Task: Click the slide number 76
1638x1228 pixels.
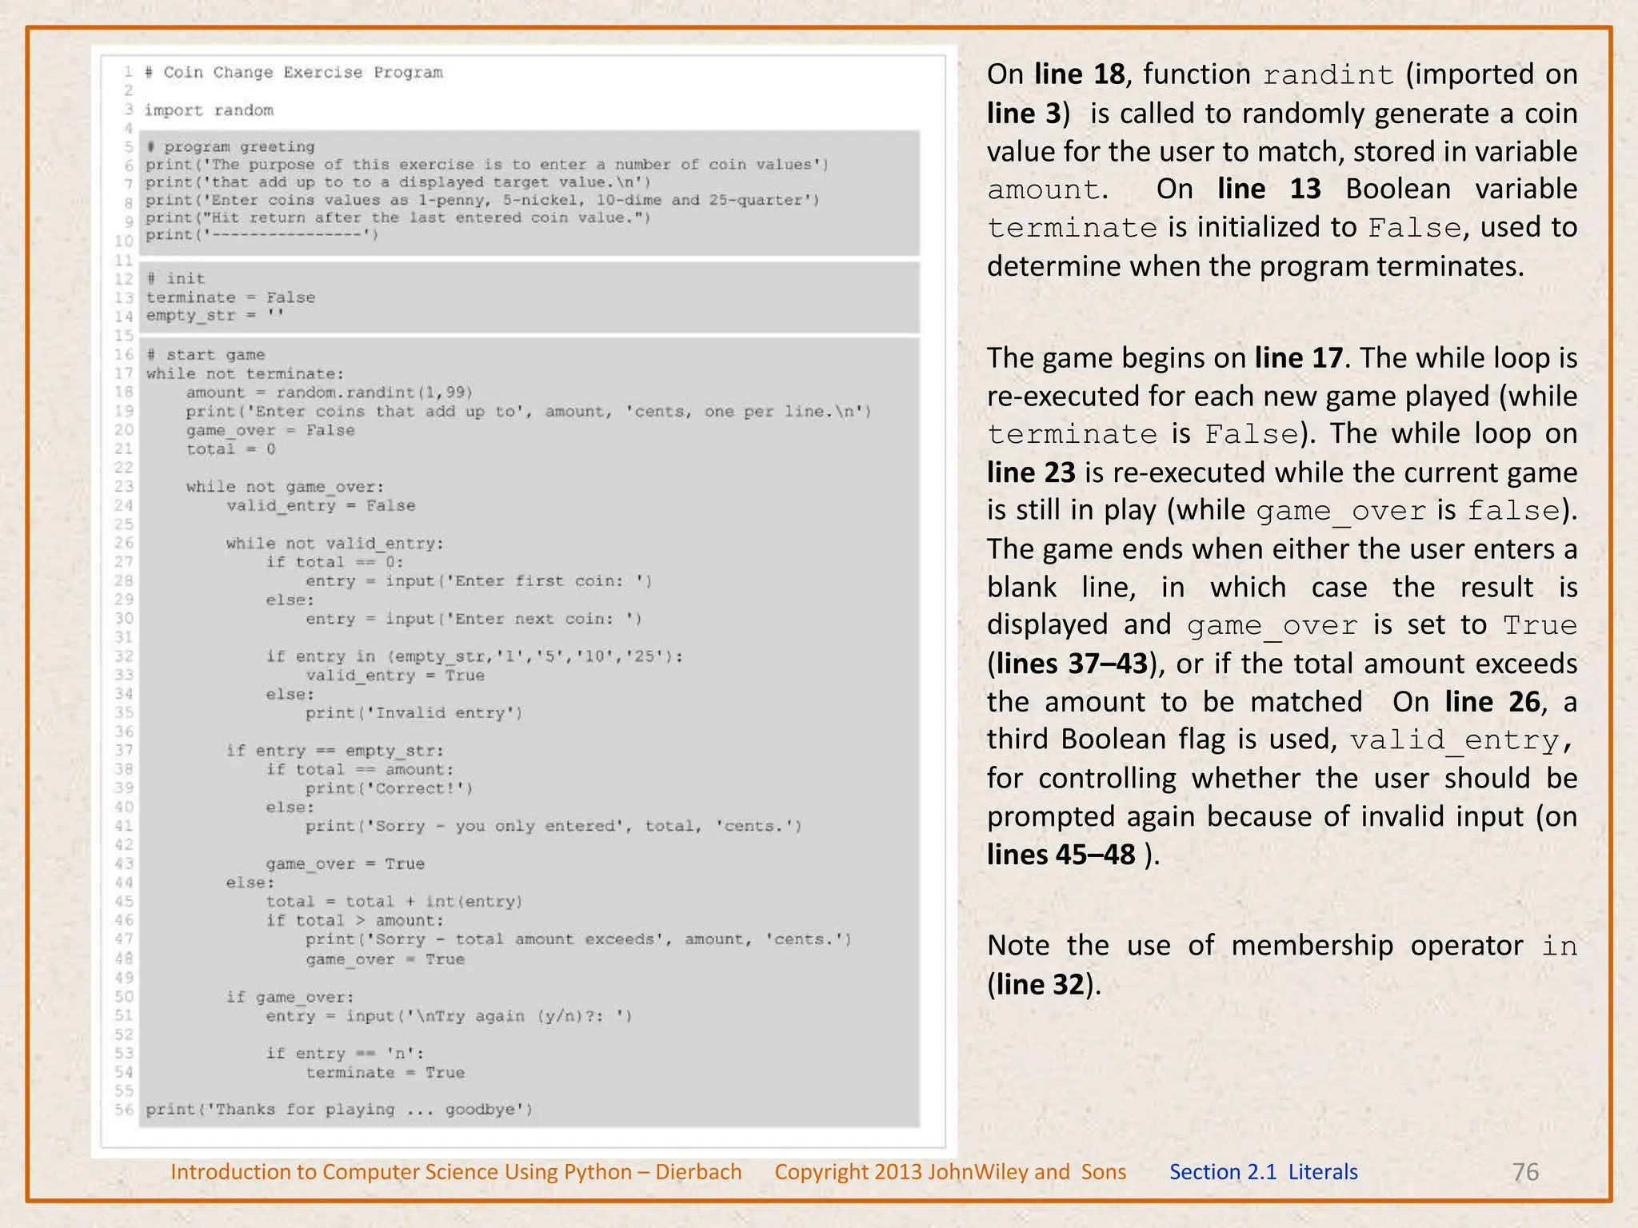Action: pyautogui.click(x=1526, y=1172)
